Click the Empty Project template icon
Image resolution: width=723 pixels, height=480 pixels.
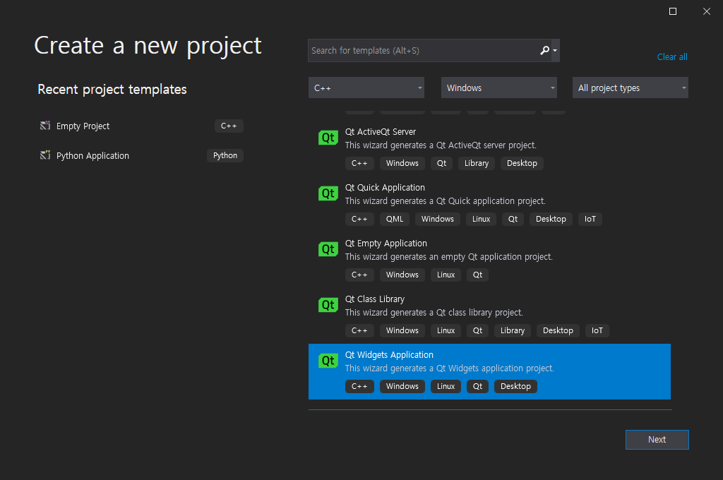(44, 126)
